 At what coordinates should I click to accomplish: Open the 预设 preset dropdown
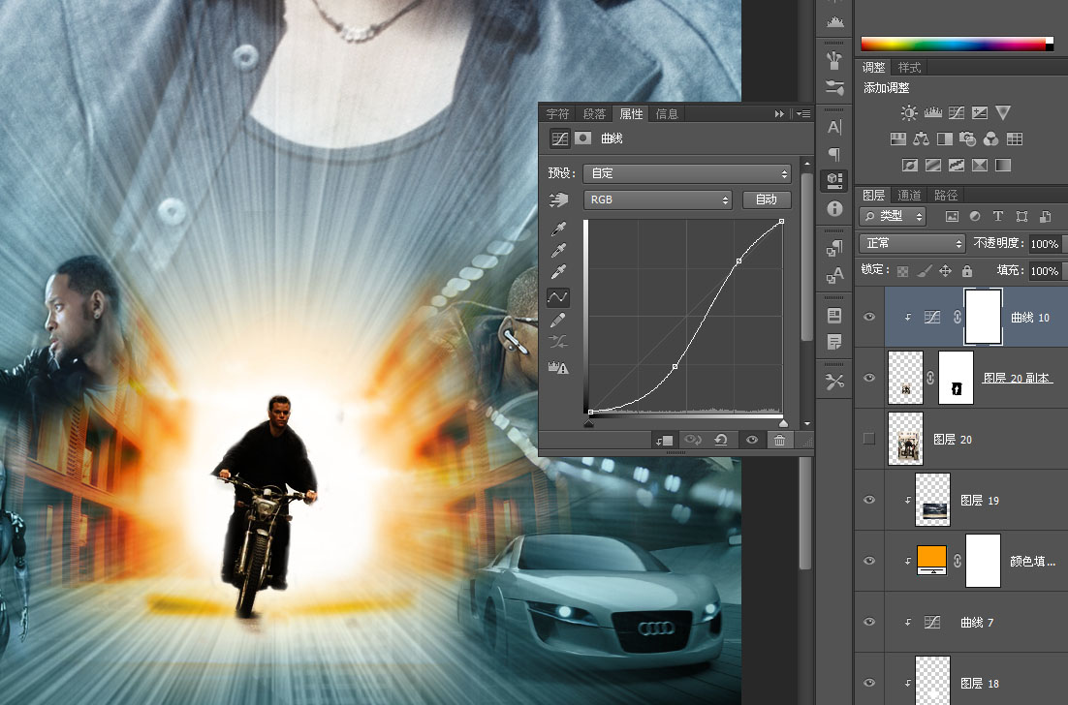tap(686, 173)
